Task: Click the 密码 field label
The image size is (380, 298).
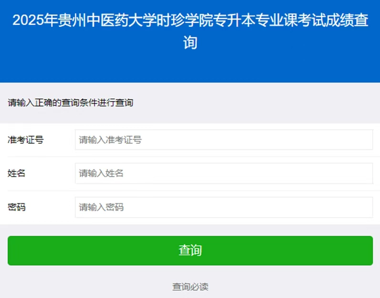Action: click(17, 207)
